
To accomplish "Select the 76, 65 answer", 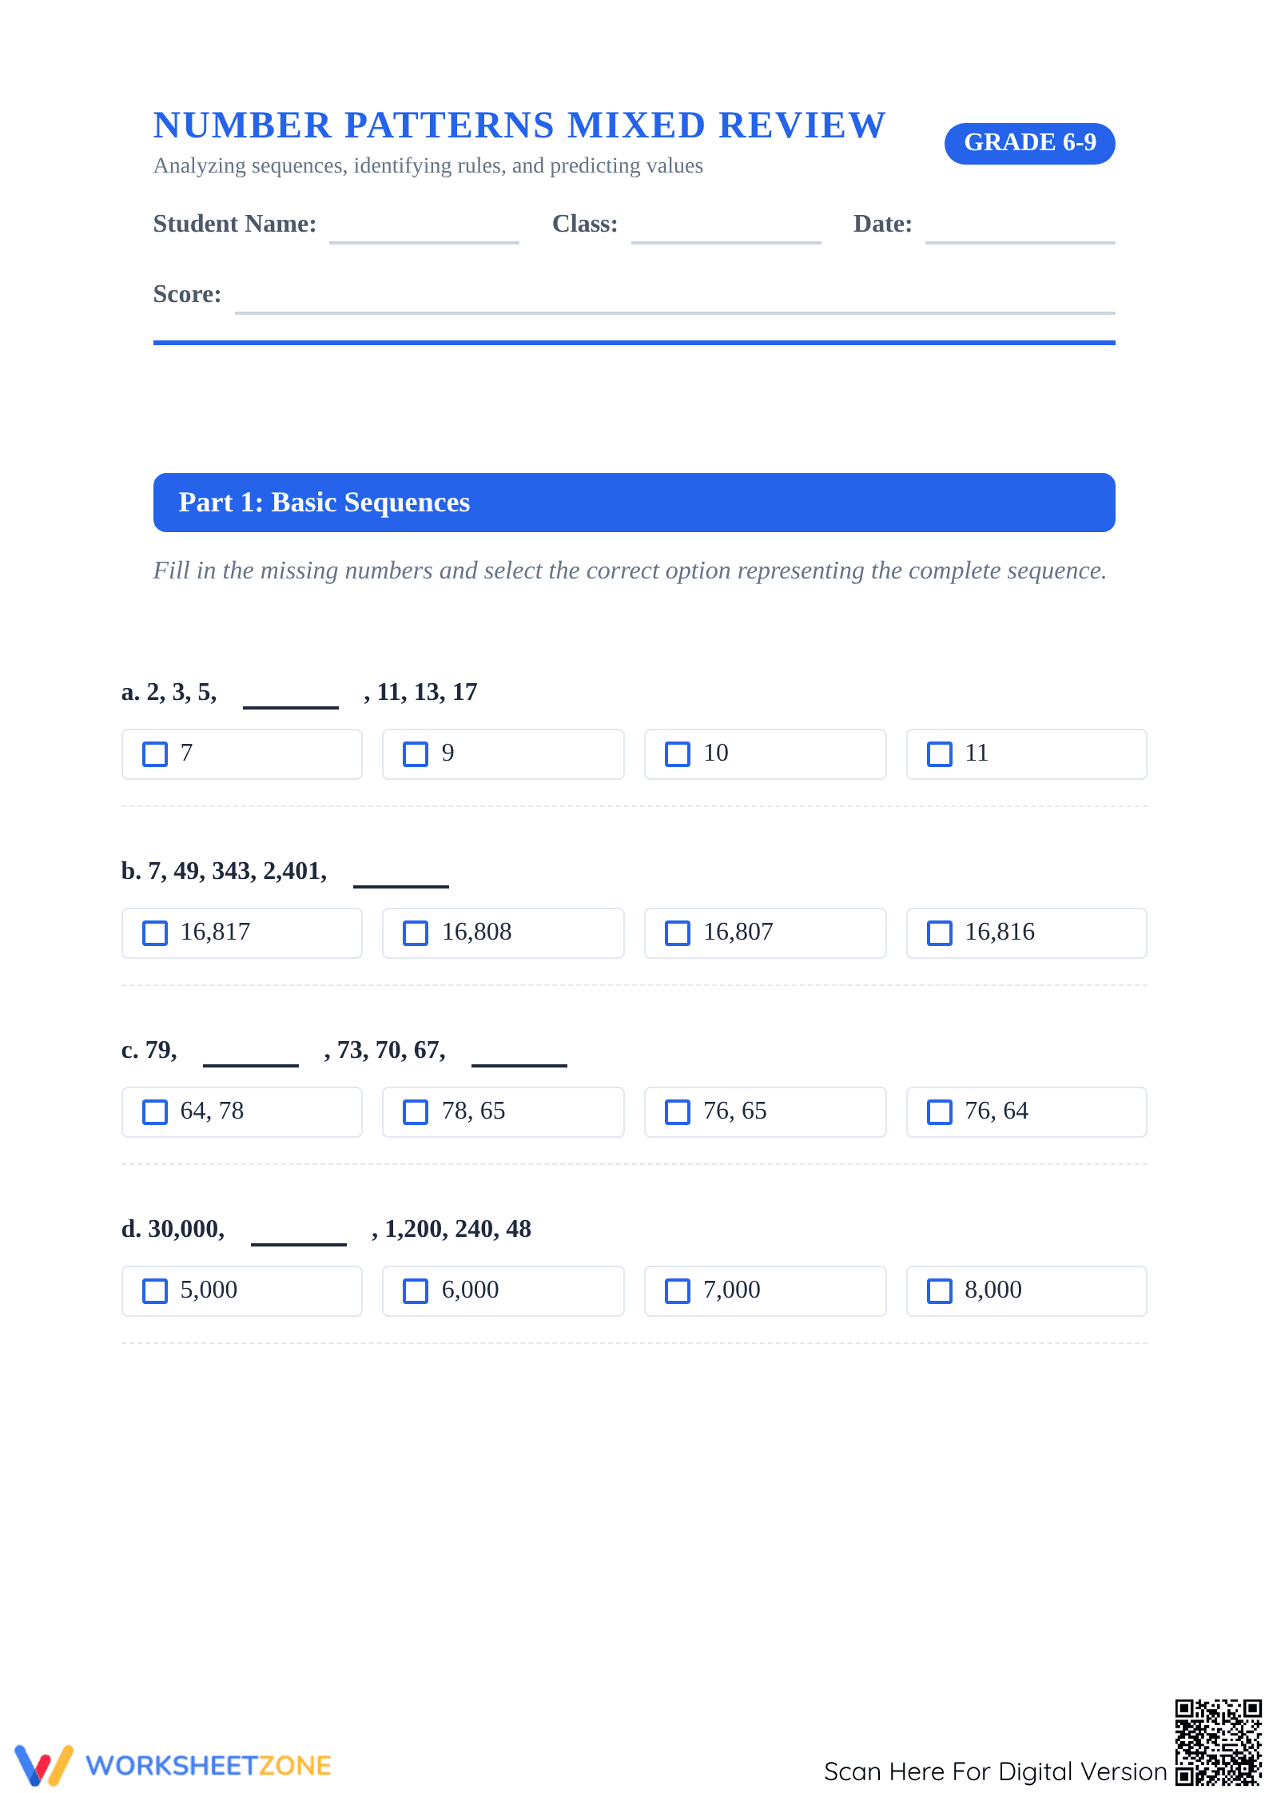I will click(x=678, y=1112).
